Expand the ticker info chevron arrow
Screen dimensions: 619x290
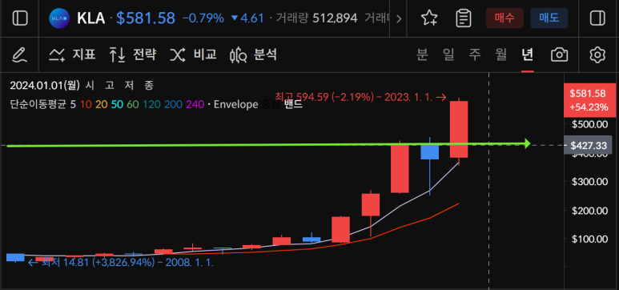[399, 18]
